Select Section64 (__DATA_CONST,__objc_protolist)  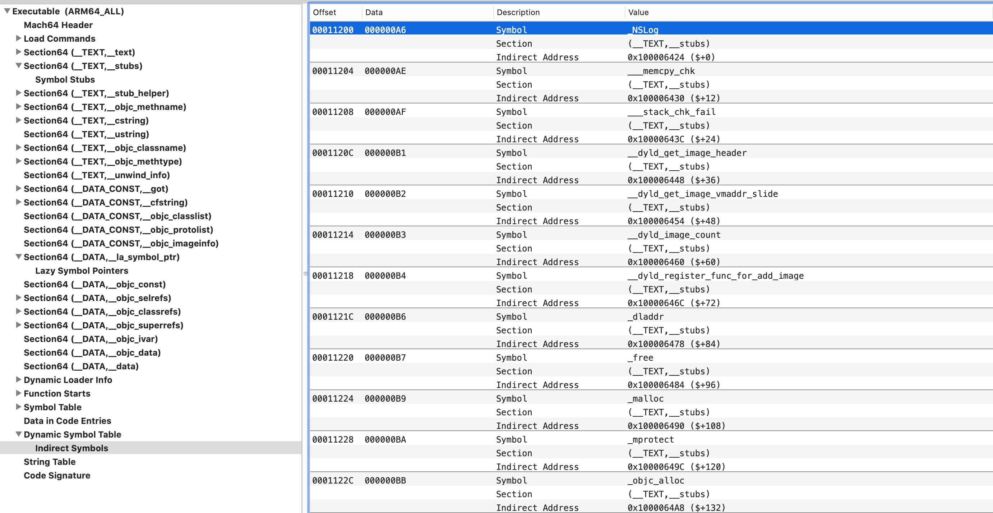click(x=118, y=230)
